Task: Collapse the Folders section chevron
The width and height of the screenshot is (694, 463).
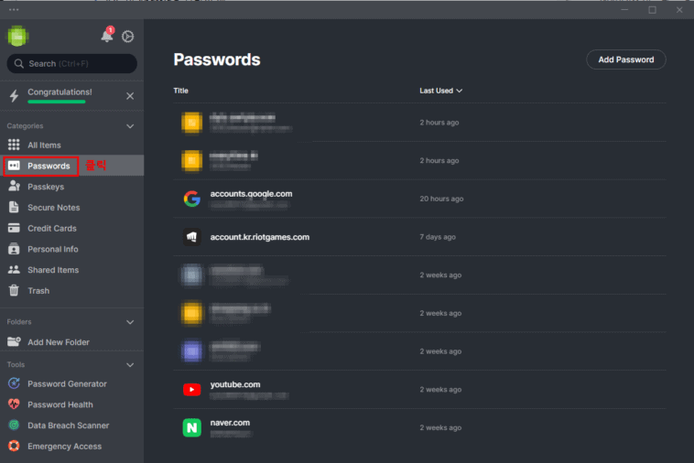Action: click(130, 322)
